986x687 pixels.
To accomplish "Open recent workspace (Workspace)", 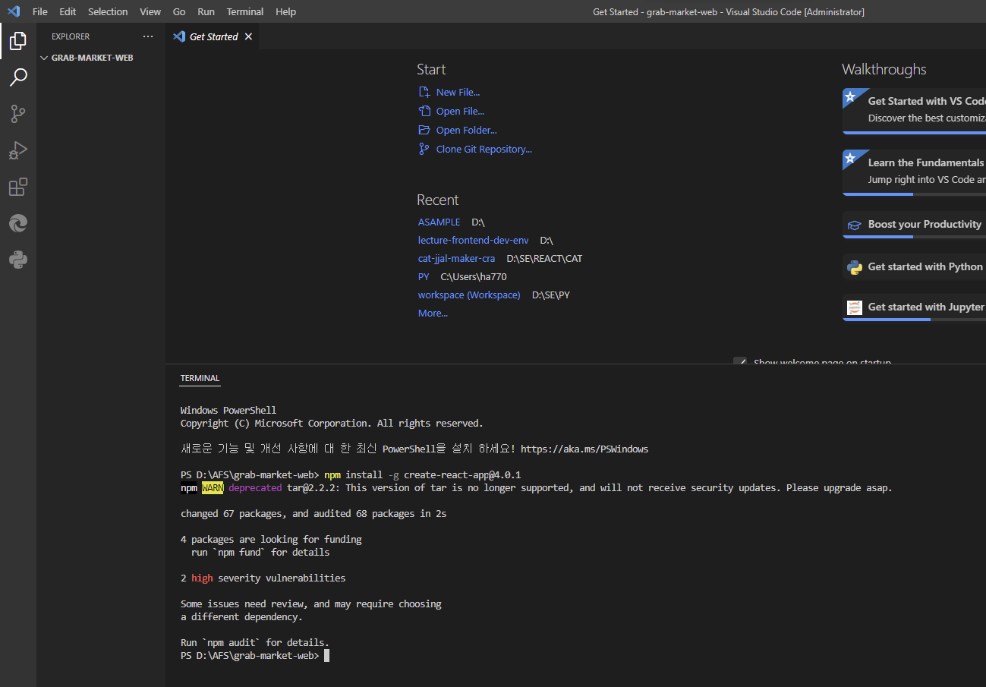I will click(x=469, y=295).
